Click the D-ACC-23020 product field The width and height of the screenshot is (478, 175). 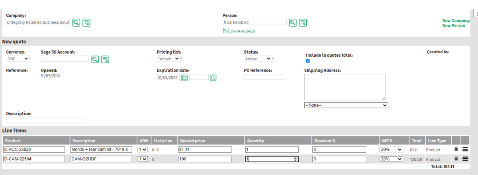tap(34, 150)
